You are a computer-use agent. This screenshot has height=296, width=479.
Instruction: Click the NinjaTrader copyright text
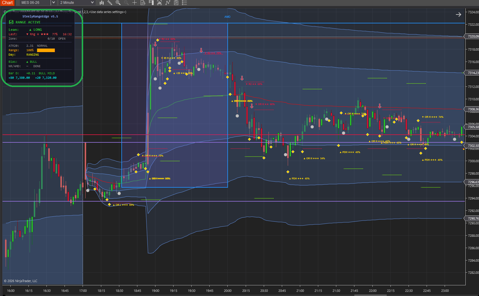pos(21,281)
